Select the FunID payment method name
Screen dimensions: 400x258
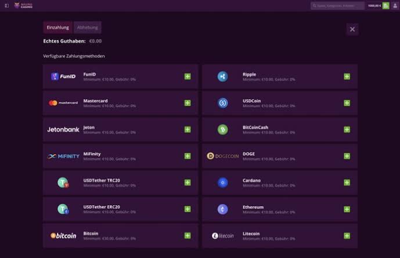pyautogui.click(x=89, y=74)
